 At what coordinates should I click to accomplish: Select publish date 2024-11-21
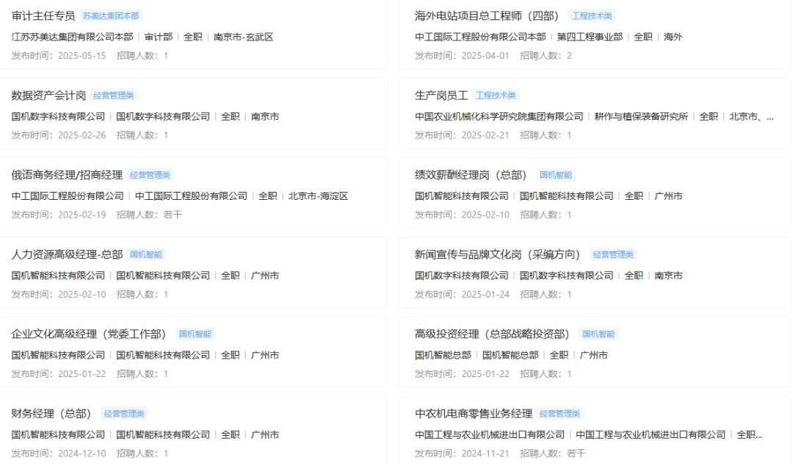[485, 454]
